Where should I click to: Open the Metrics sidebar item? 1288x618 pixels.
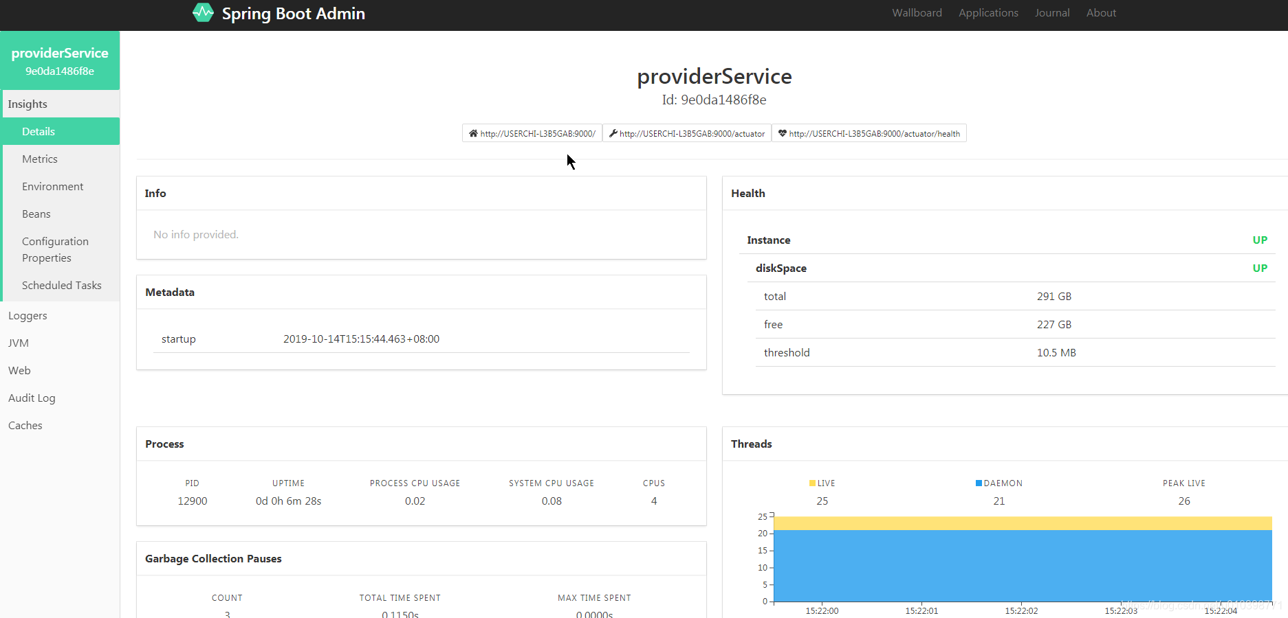pyautogui.click(x=60, y=159)
